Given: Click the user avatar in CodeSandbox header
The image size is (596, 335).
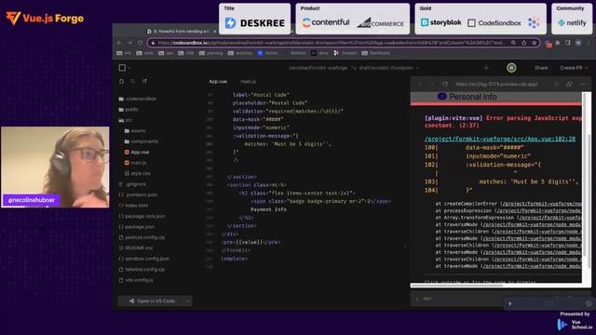Looking at the screenshot, I should (511, 68).
